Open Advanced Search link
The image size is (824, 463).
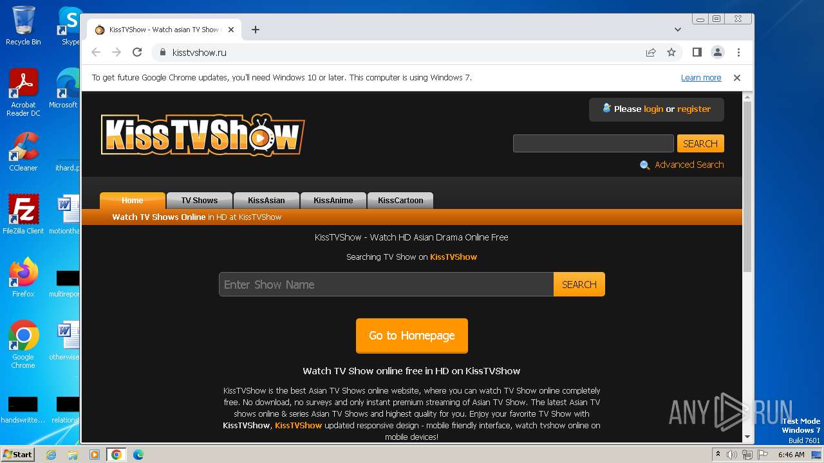689,165
